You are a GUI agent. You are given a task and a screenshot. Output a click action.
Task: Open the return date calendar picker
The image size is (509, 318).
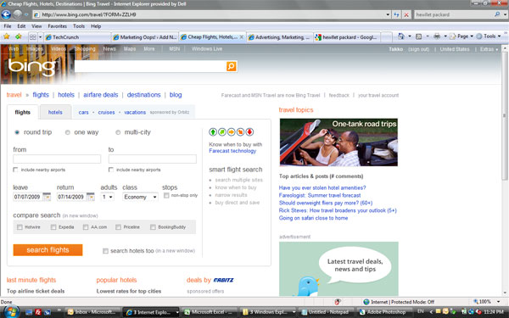[91, 197]
